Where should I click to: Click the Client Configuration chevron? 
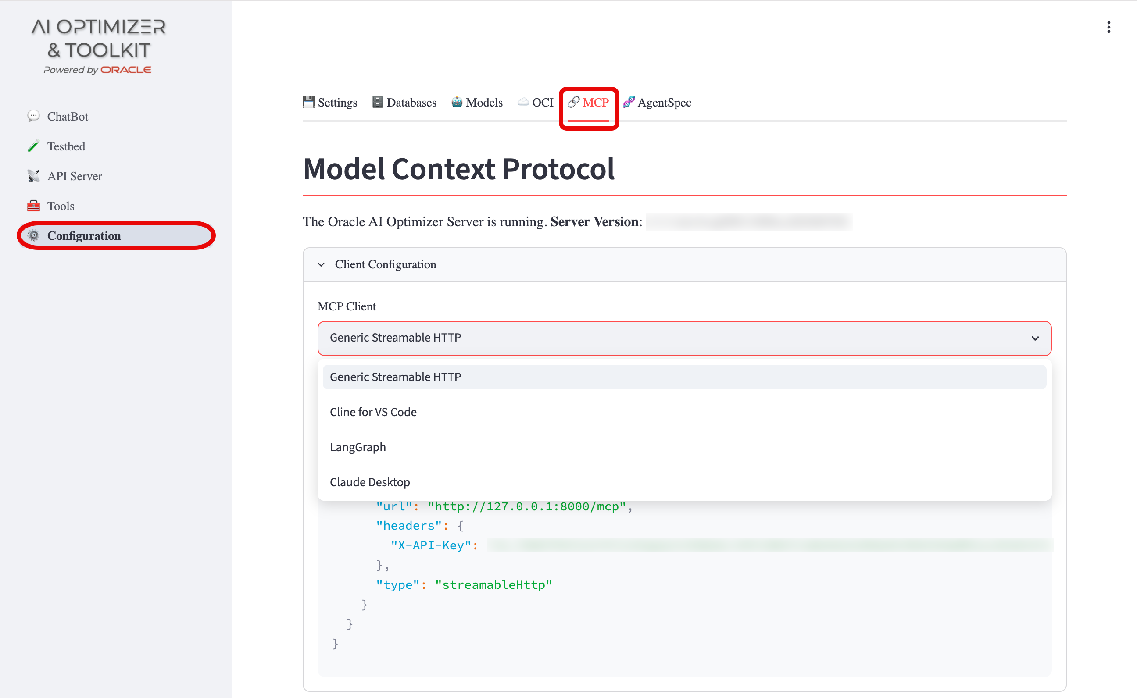pyautogui.click(x=321, y=264)
